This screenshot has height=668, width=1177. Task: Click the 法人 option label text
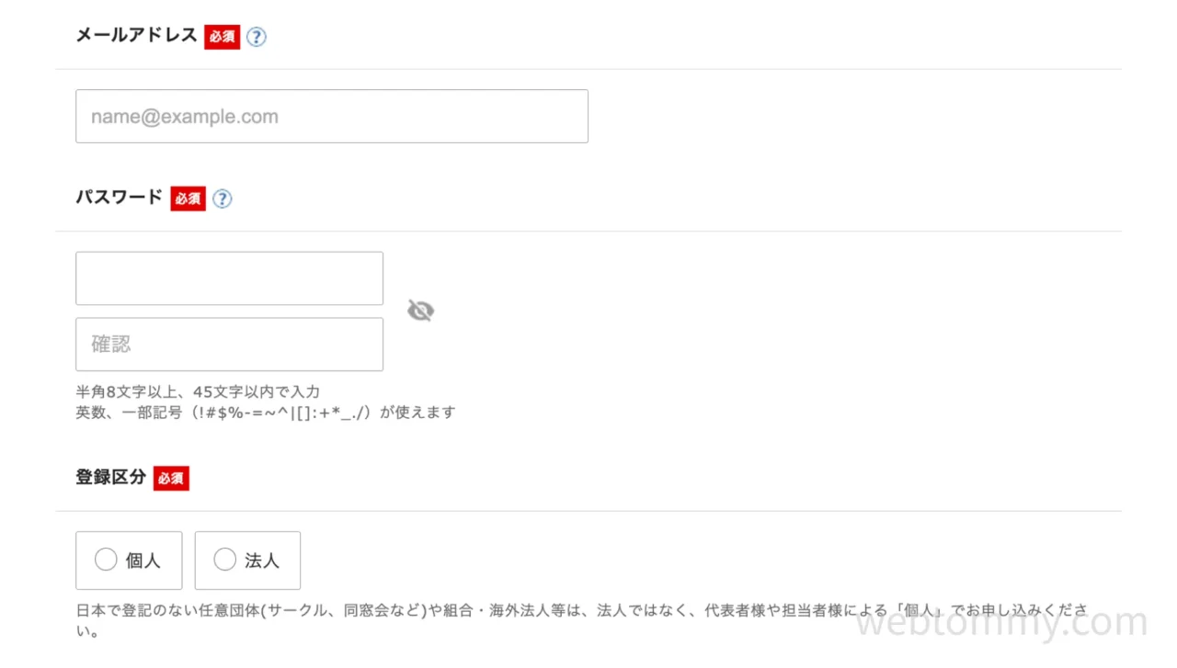pyautogui.click(x=261, y=560)
